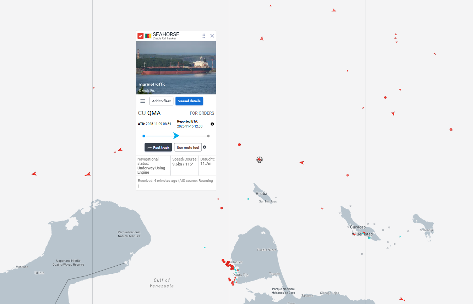Screen dimensions: 473x304
Task: Close the SEAHORSE vessel popup
Action: pyautogui.click(x=212, y=36)
